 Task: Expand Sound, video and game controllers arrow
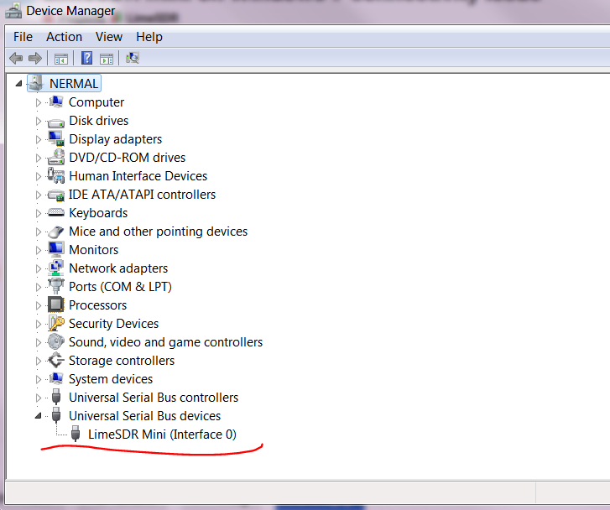click(38, 342)
